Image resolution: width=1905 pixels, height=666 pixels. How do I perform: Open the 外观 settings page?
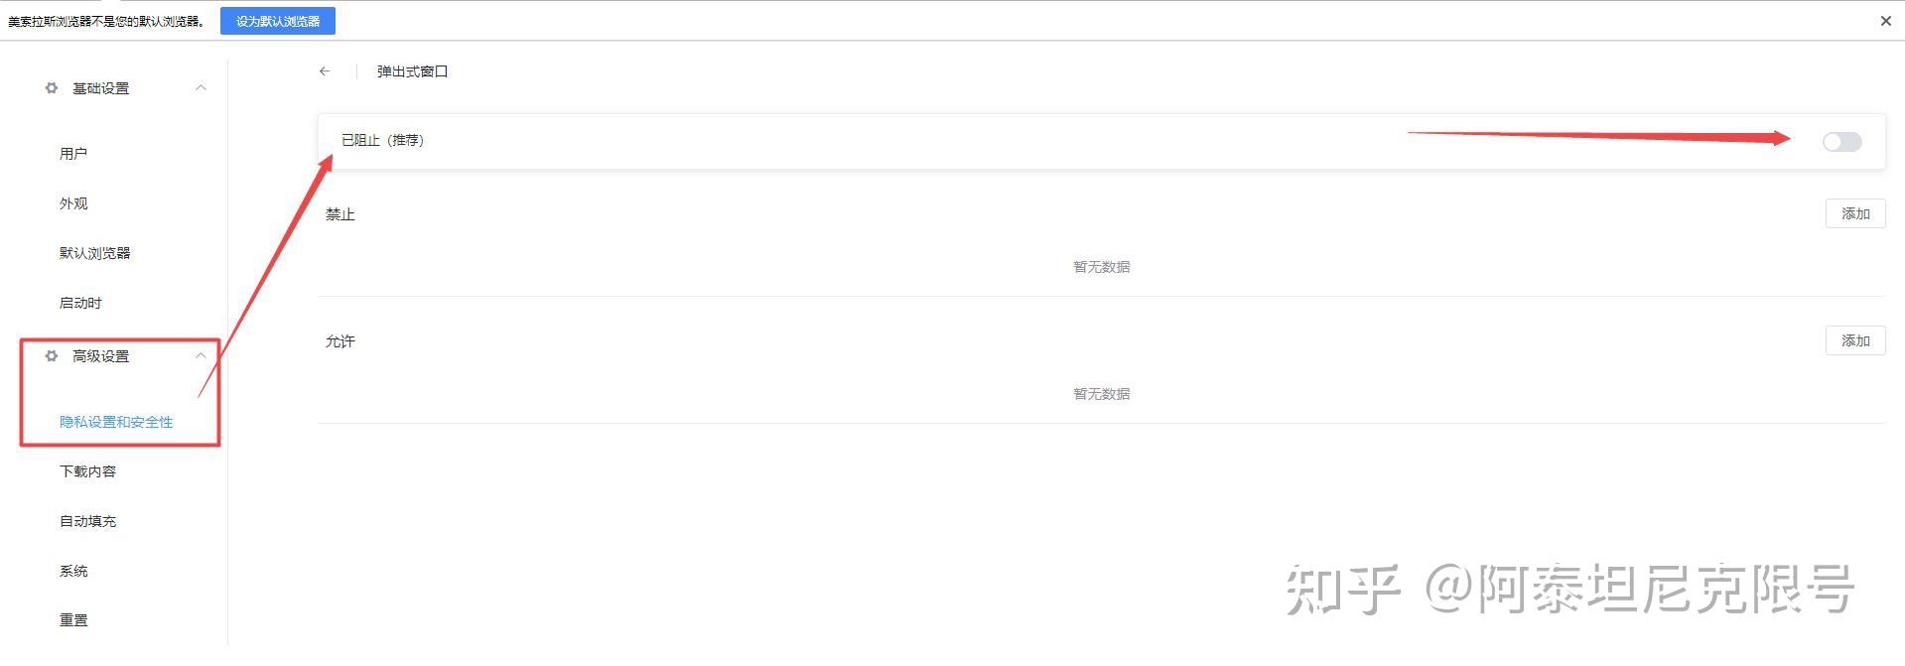click(x=73, y=203)
